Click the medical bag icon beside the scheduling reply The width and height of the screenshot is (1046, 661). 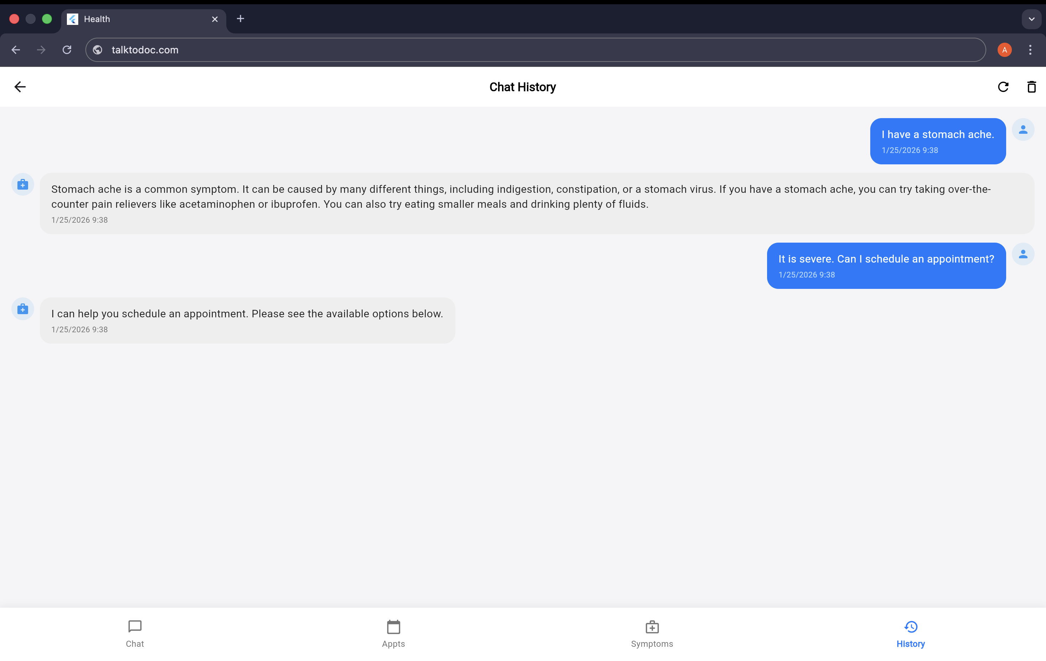[x=22, y=309]
